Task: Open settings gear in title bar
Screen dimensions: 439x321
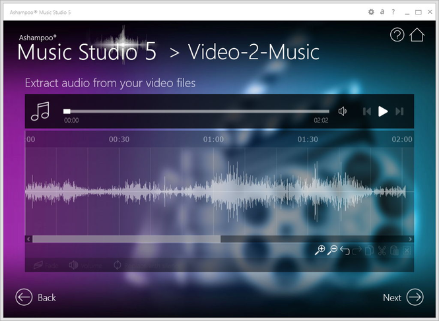Action: [371, 12]
